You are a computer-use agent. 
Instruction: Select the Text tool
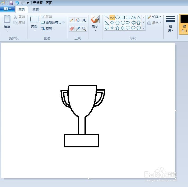point(84,20)
